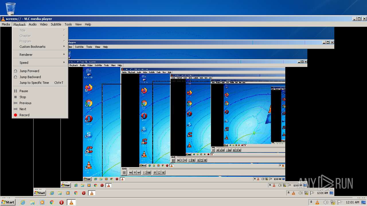Image resolution: width=367 pixels, height=206 pixels.
Task: Expand the Title submenu
Action: click(40, 30)
